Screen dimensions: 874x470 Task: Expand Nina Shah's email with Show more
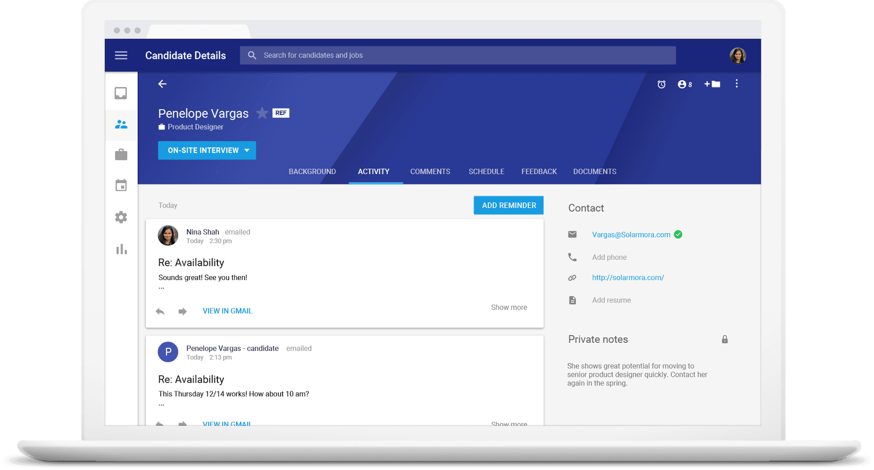click(509, 307)
